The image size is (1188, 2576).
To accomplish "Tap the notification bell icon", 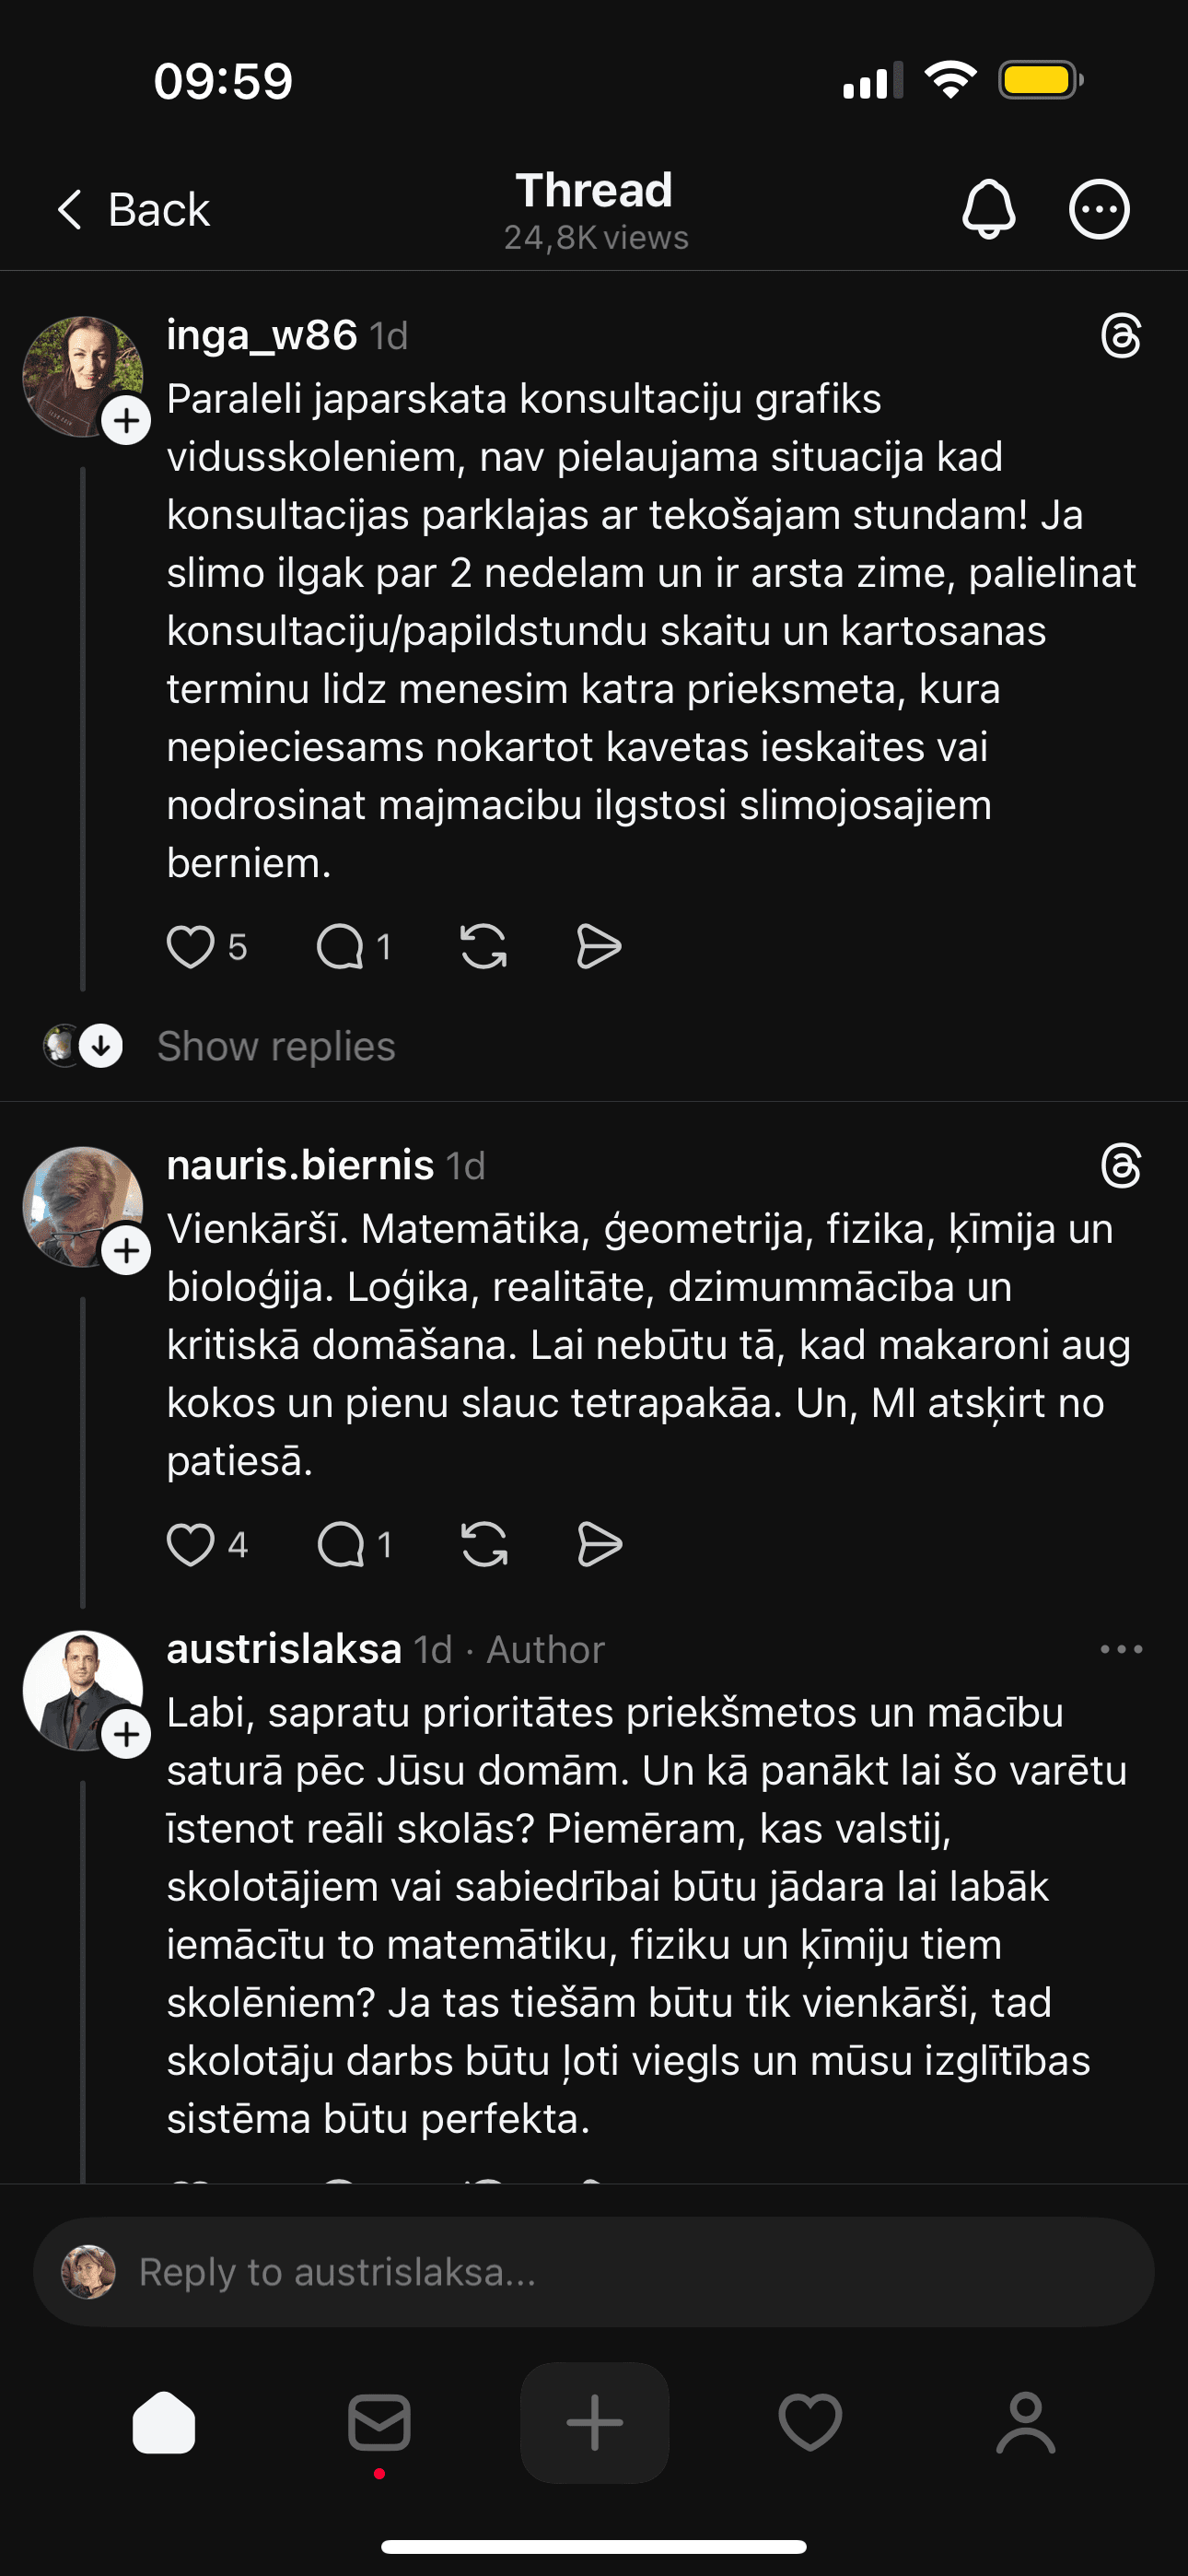I will tap(988, 209).
